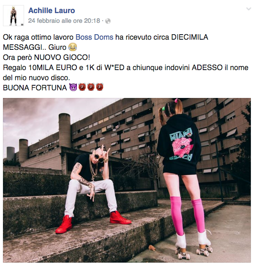
Task: Visit the Achille Lauro profile name link
Action: tap(52, 11)
